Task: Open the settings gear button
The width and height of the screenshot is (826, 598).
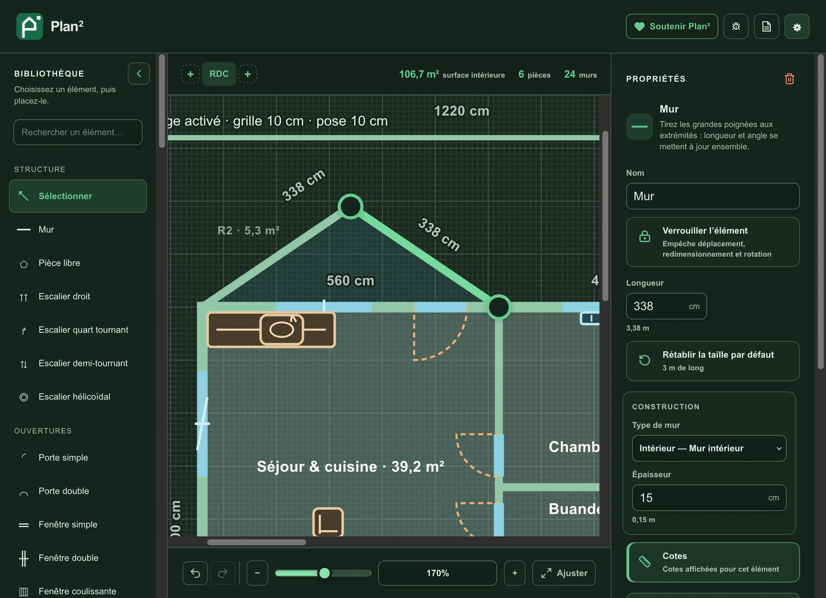Action: point(797,26)
